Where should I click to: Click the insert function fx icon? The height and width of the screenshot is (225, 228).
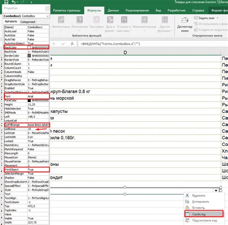[72, 44]
